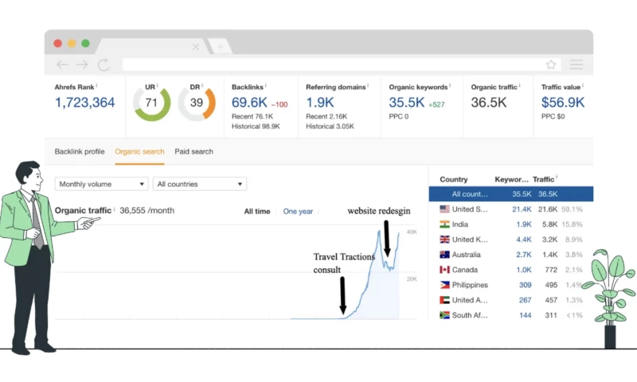Open a new browser tab
The height and width of the screenshot is (382, 637).
tap(221, 46)
